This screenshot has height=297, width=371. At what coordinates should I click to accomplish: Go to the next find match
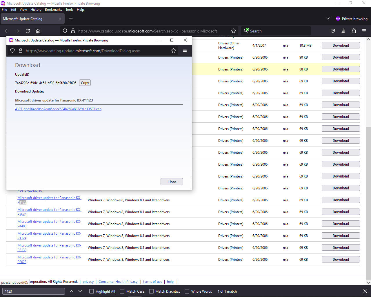tap(80, 291)
